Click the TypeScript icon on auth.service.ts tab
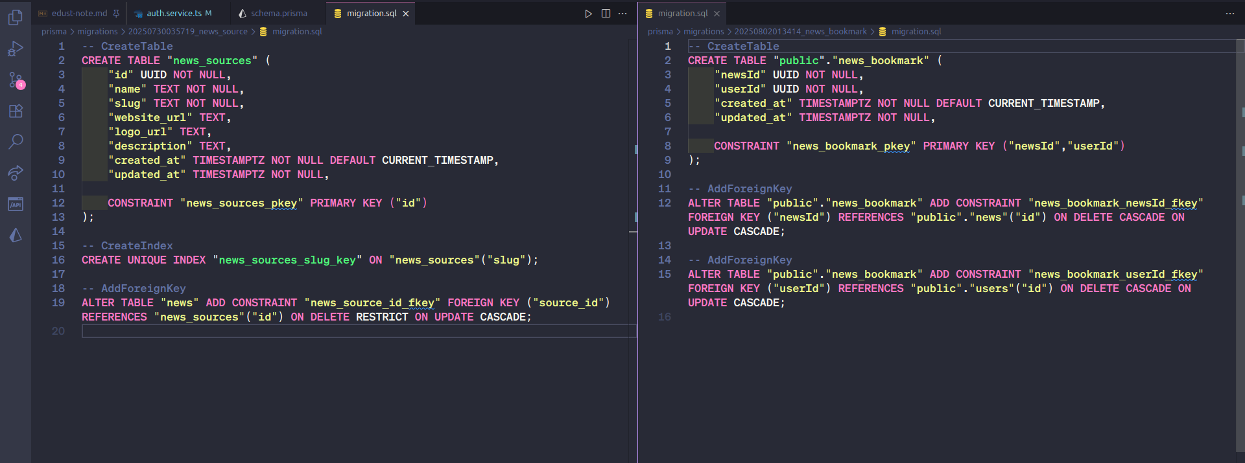1245x463 pixels. tap(138, 14)
